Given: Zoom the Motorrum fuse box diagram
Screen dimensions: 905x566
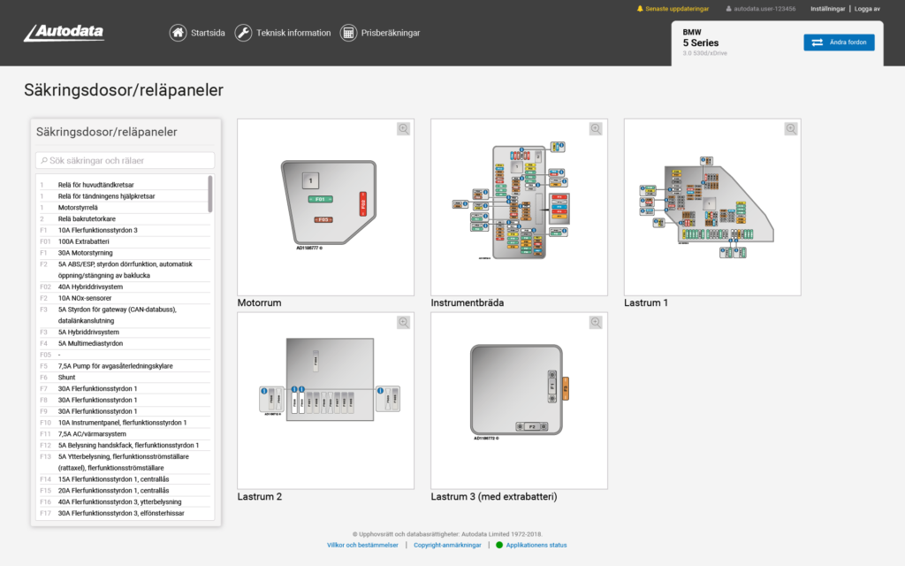Looking at the screenshot, I should [x=404, y=129].
